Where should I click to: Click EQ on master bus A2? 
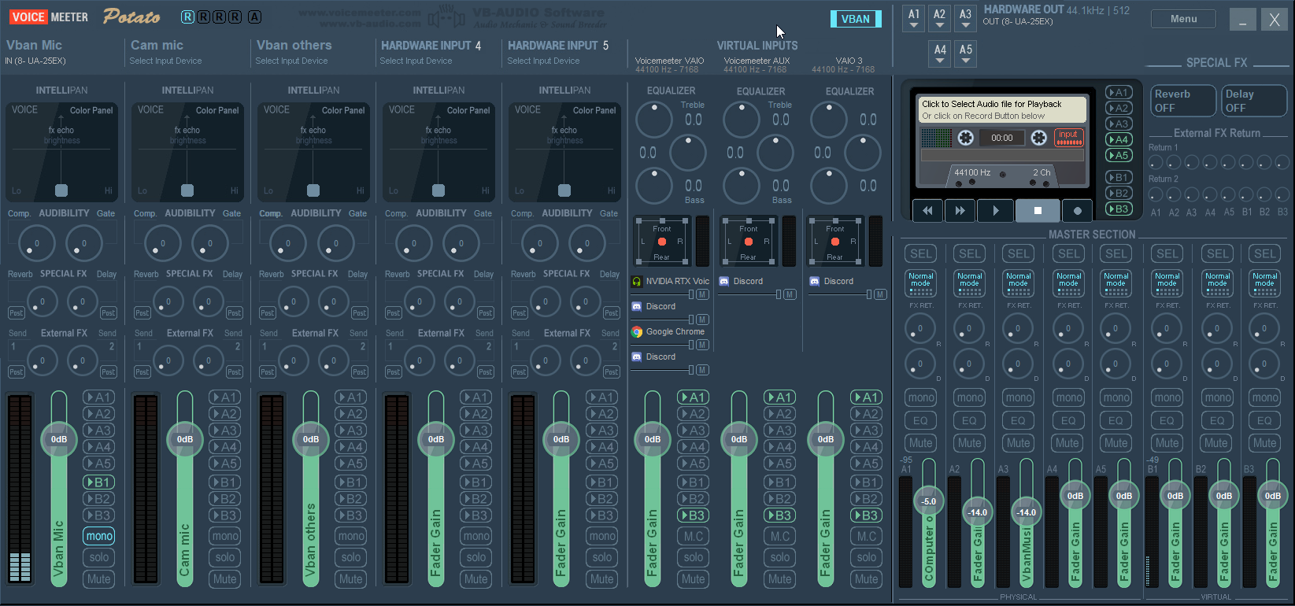[x=970, y=421]
